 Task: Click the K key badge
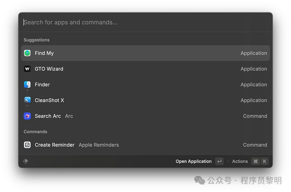pyautogui.click(x=264, y=162)
